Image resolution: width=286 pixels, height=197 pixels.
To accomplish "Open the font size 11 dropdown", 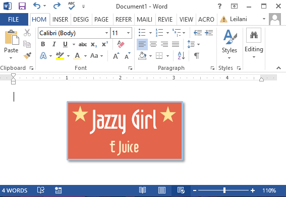I will [x=128, y=33].
